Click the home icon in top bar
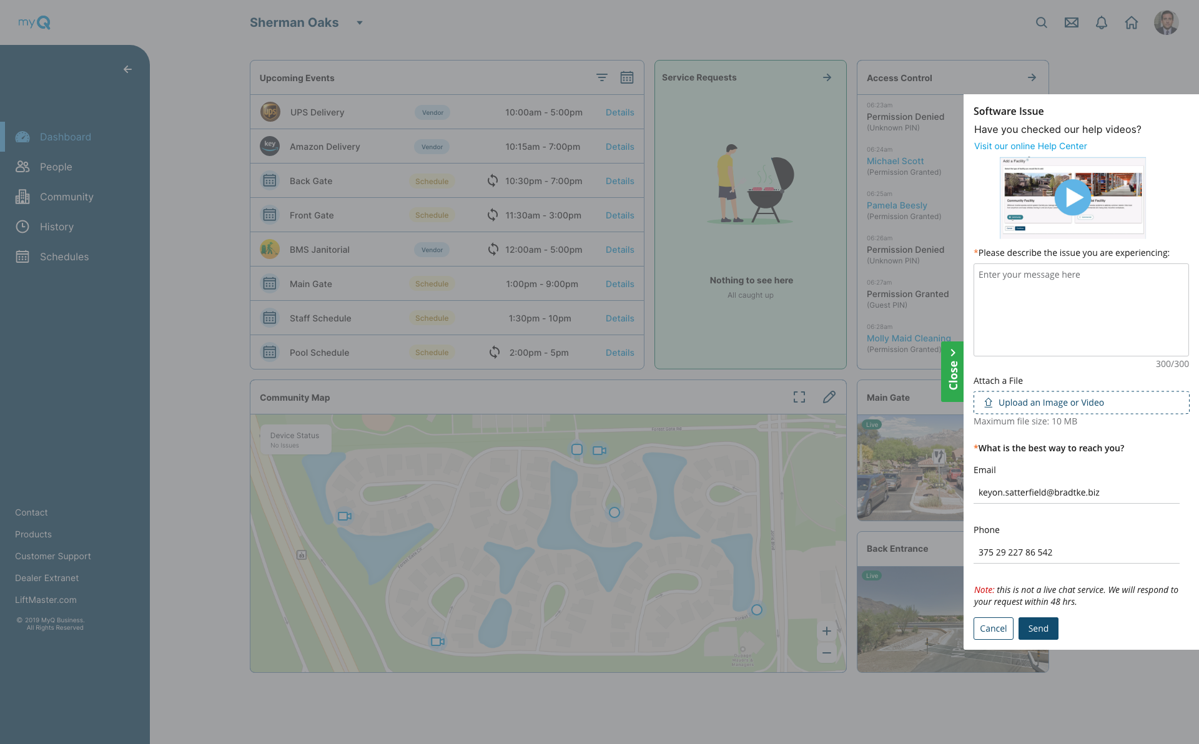 1131,22
